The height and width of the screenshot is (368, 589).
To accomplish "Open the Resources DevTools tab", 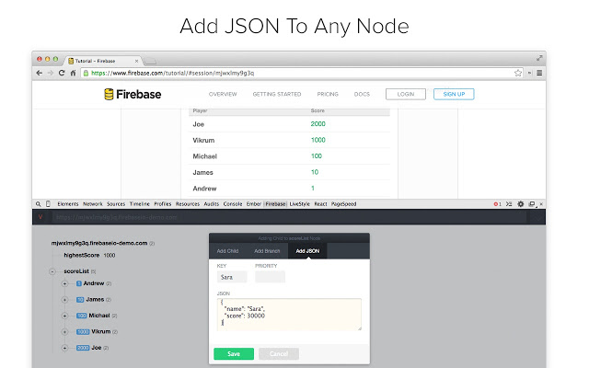I will [188, 204].
